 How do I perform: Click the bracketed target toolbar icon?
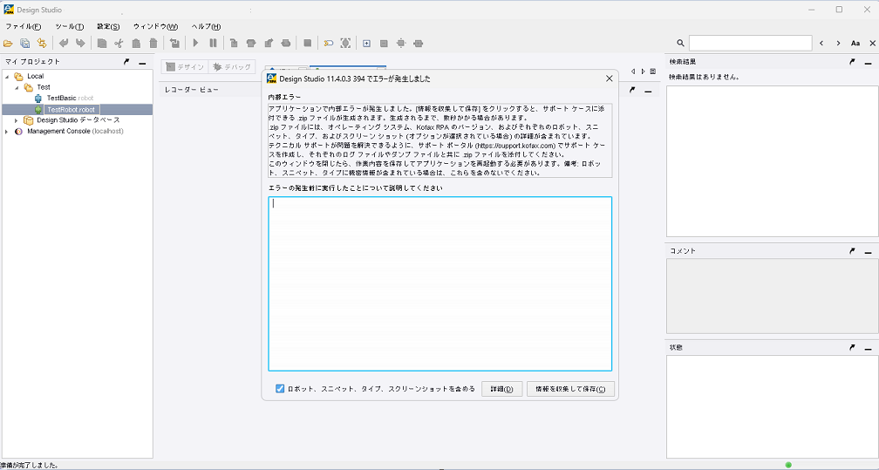pyautogui.click(x=345, y=44)
